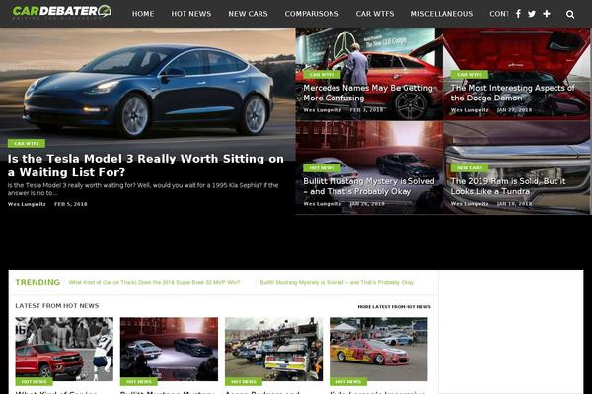Open the HOT NEWS menu
Screen dimensions: 592x394
[191, 14]
